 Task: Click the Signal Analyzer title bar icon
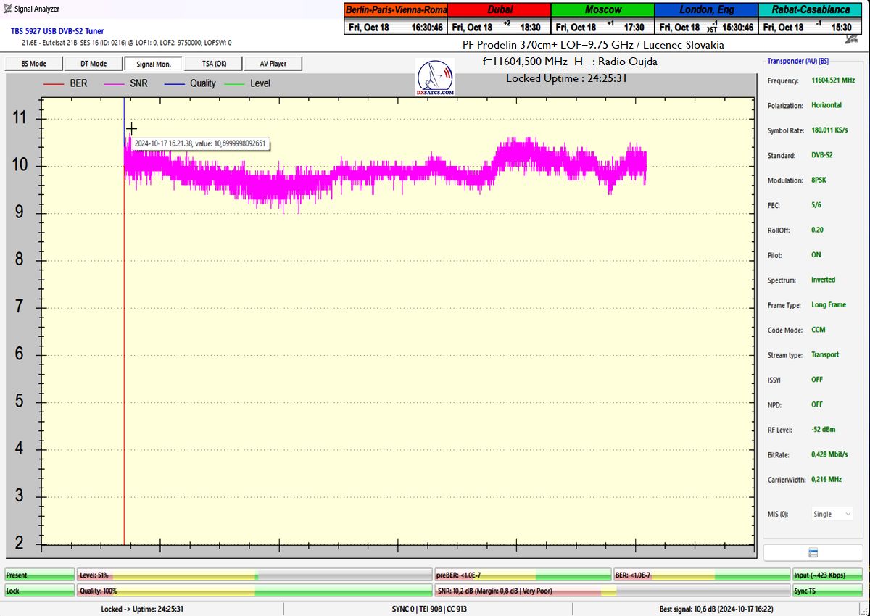pyautogui.click(x=7, y=9)
